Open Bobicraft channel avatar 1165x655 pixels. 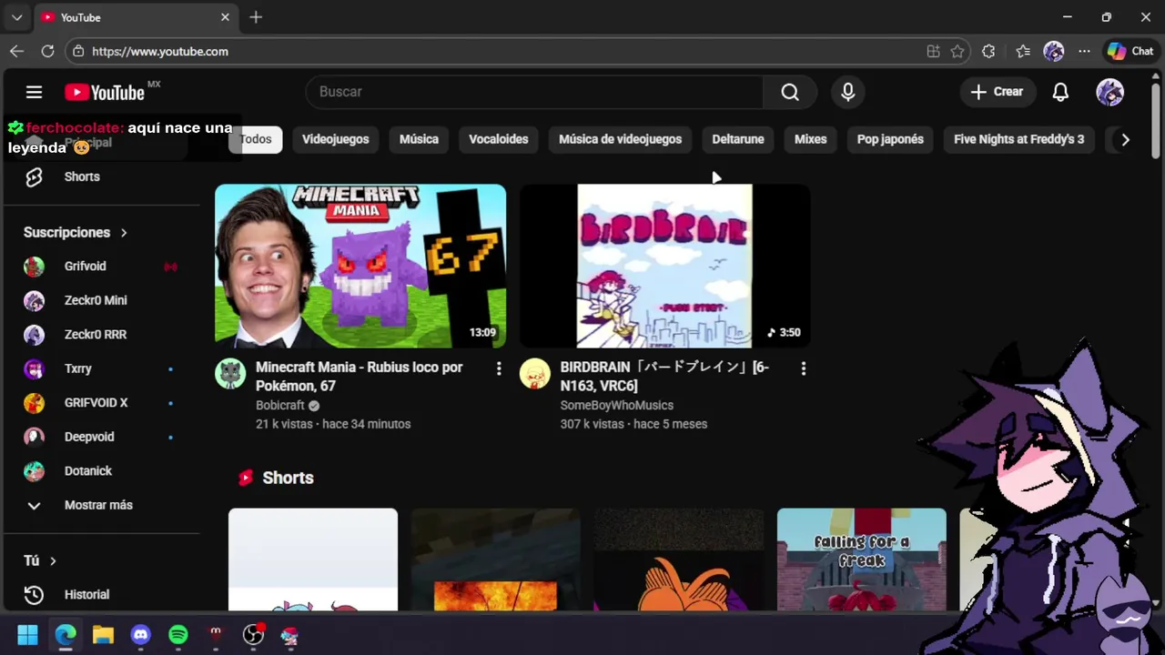click(x=230, y=374)
